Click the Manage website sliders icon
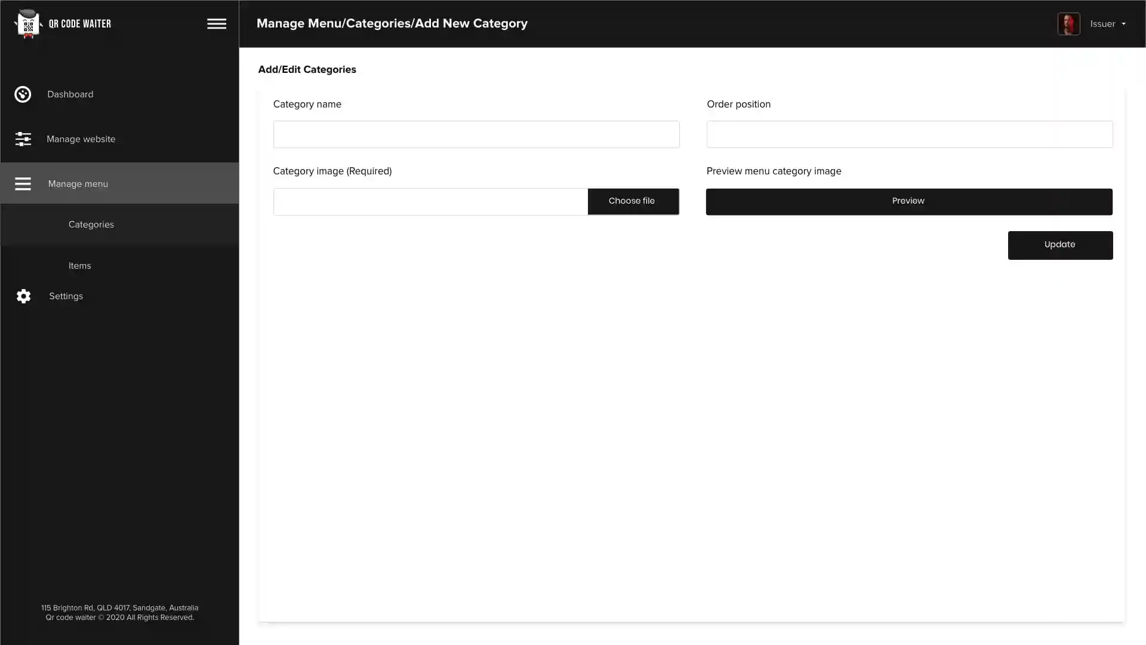1146x645 pixels. coord(23,139)
